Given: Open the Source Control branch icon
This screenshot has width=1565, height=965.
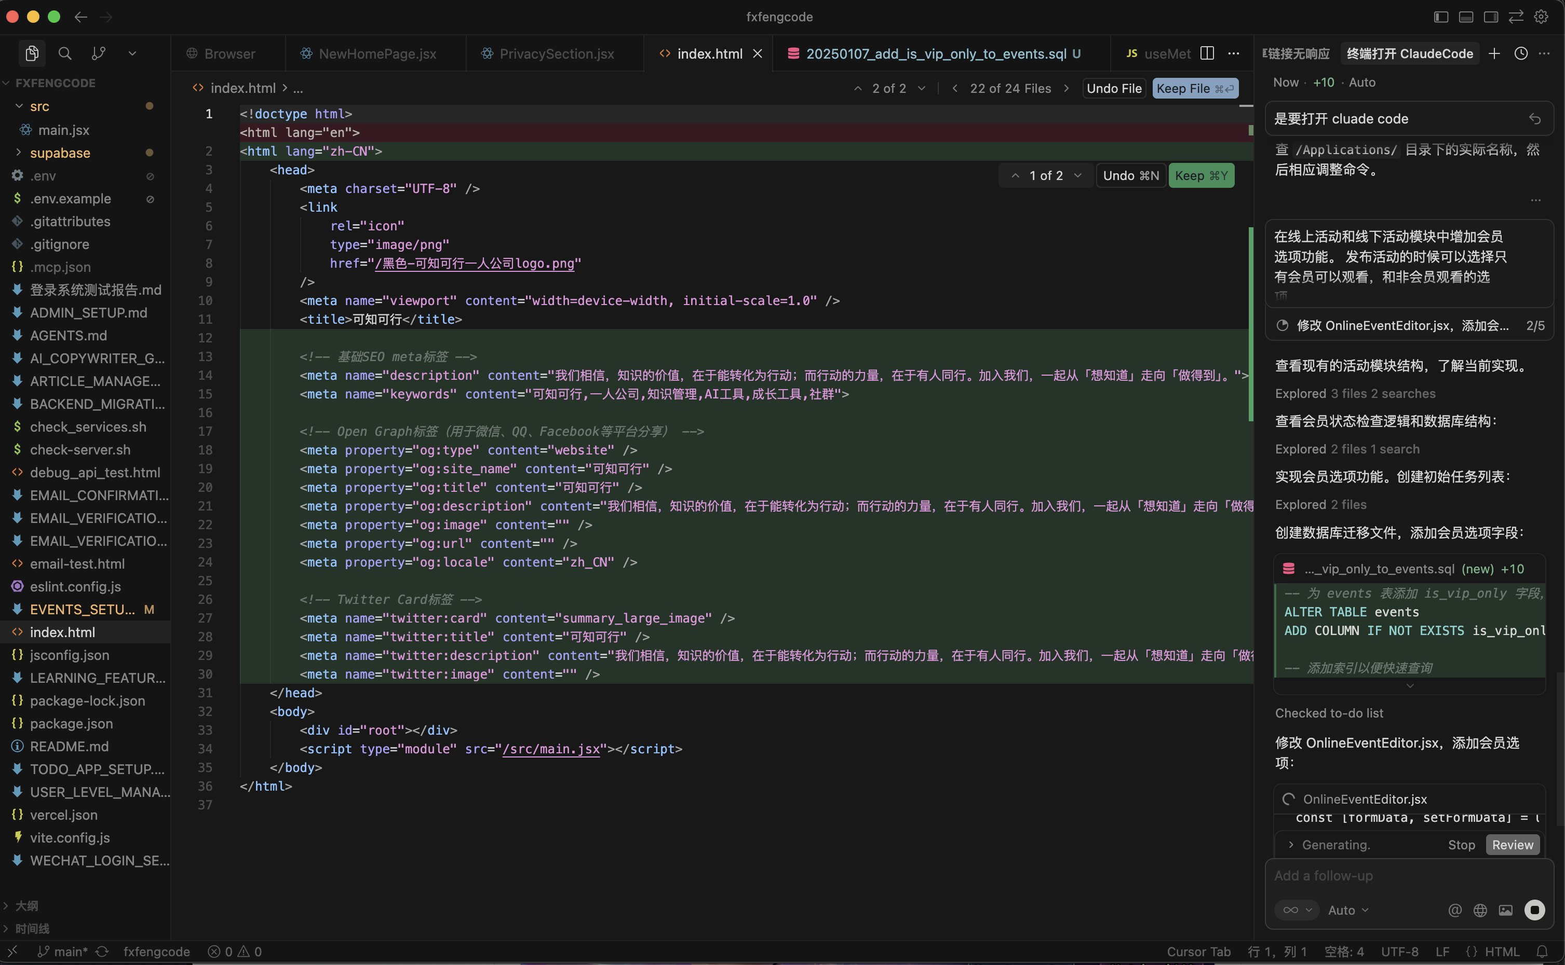Looking at the screenshot, I should click(x=98, y=53).
